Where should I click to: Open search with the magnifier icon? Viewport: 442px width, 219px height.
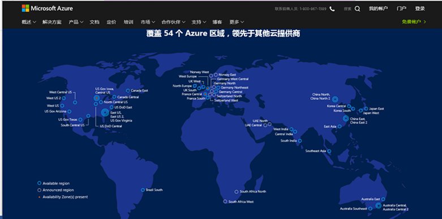(357, 8)
